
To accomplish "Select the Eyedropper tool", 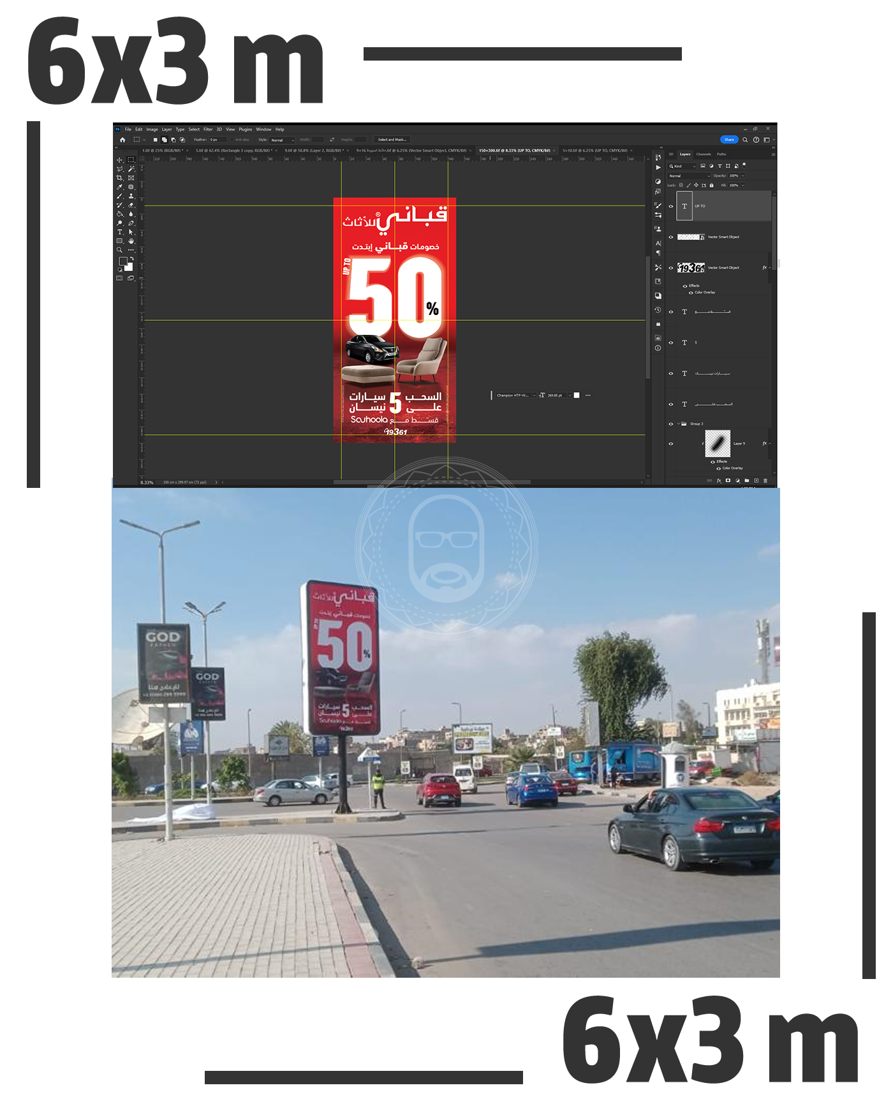I will tap(119, 187).
